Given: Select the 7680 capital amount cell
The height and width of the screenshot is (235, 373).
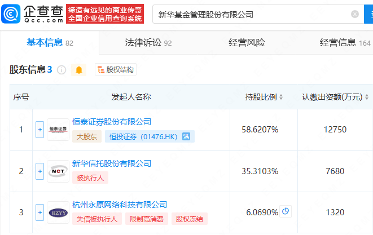Looking at the screenshot, I should [x=335, y=171].
